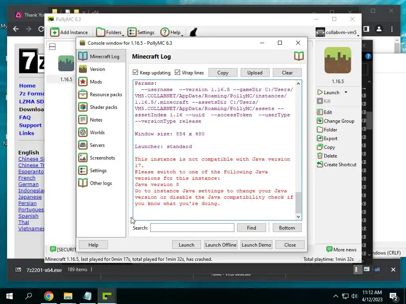The width and height of the screenshot is (406, 304).
Task: Open instance Folder from right panel
Action: [327, 130]
